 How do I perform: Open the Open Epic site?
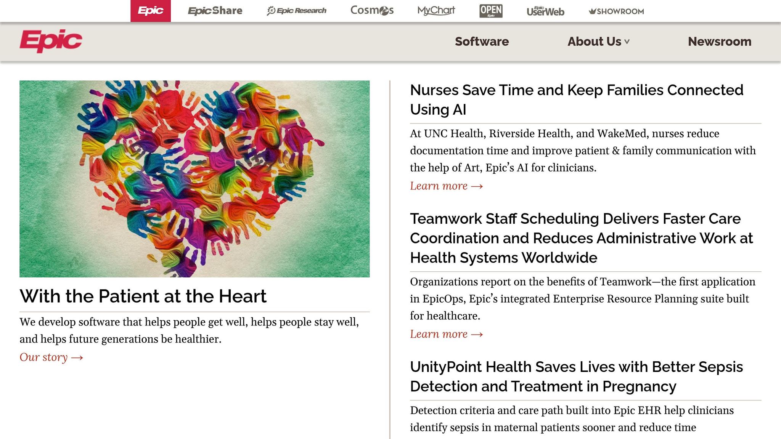[x=491, y=11]
